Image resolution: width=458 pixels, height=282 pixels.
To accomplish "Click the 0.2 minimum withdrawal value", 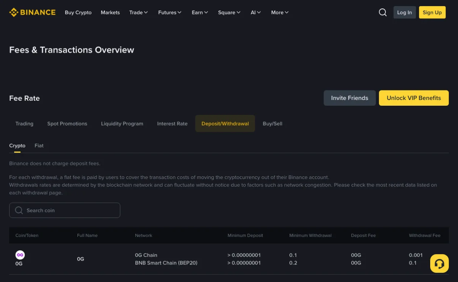I will click(x=293, y=263).
